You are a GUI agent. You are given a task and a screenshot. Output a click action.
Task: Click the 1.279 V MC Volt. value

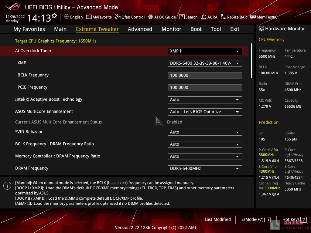(265, 106)
